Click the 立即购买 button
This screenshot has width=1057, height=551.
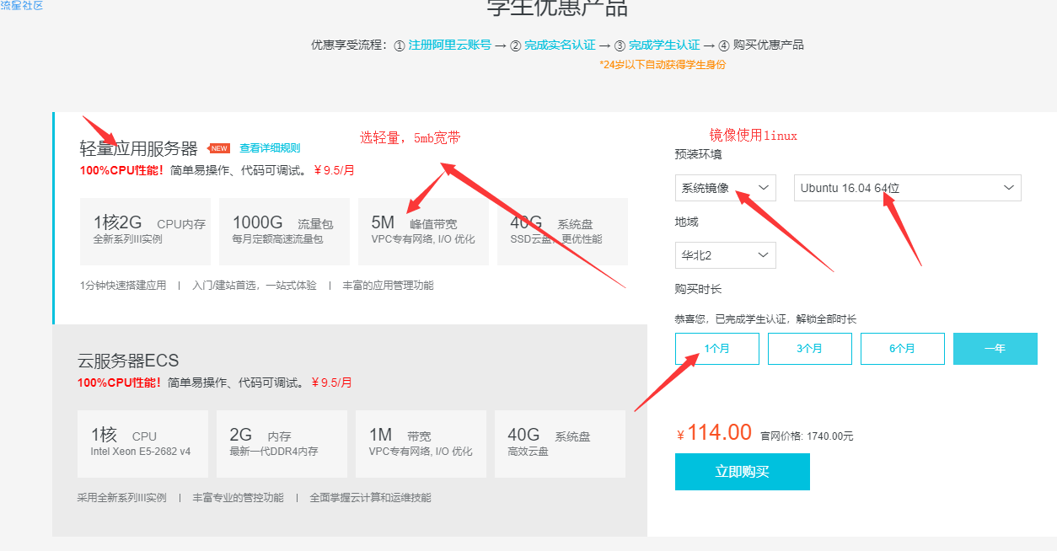click(743, 472)
